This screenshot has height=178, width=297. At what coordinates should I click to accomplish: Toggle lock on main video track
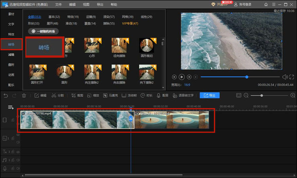click(13, 120)
